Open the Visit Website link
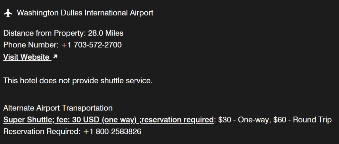The image size is (339, 144). [27, 57]
